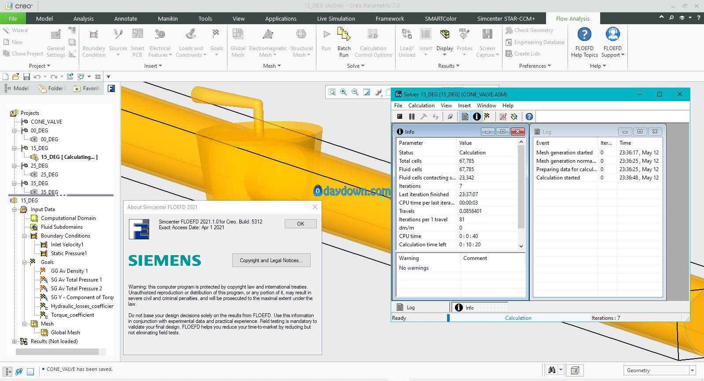Viewport: 704px width, 381px height.
Task: Click horizontal scrollbar under FLOEFD tree
Action: [x=61, y=352]
